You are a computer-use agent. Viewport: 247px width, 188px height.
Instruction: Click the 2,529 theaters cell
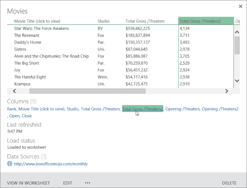tap(184, 63)
